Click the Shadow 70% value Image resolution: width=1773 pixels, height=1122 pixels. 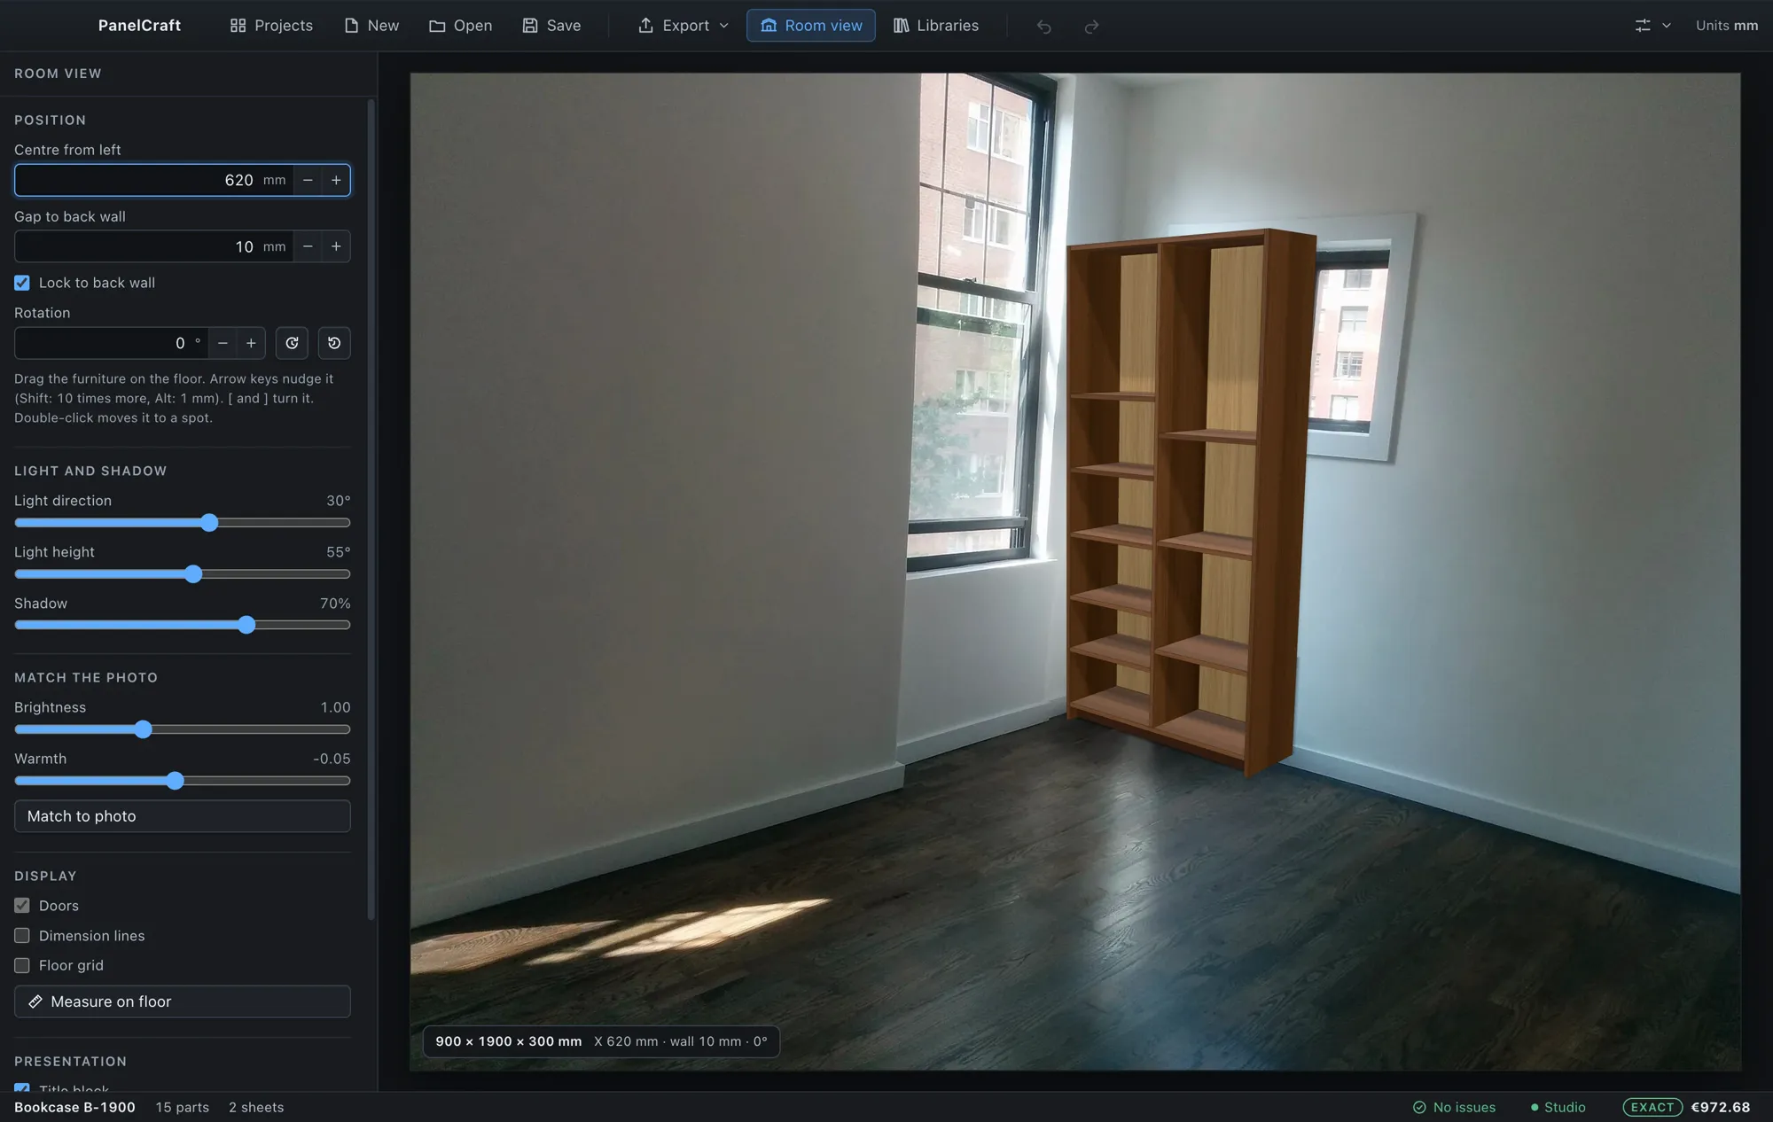click(335, 604)
